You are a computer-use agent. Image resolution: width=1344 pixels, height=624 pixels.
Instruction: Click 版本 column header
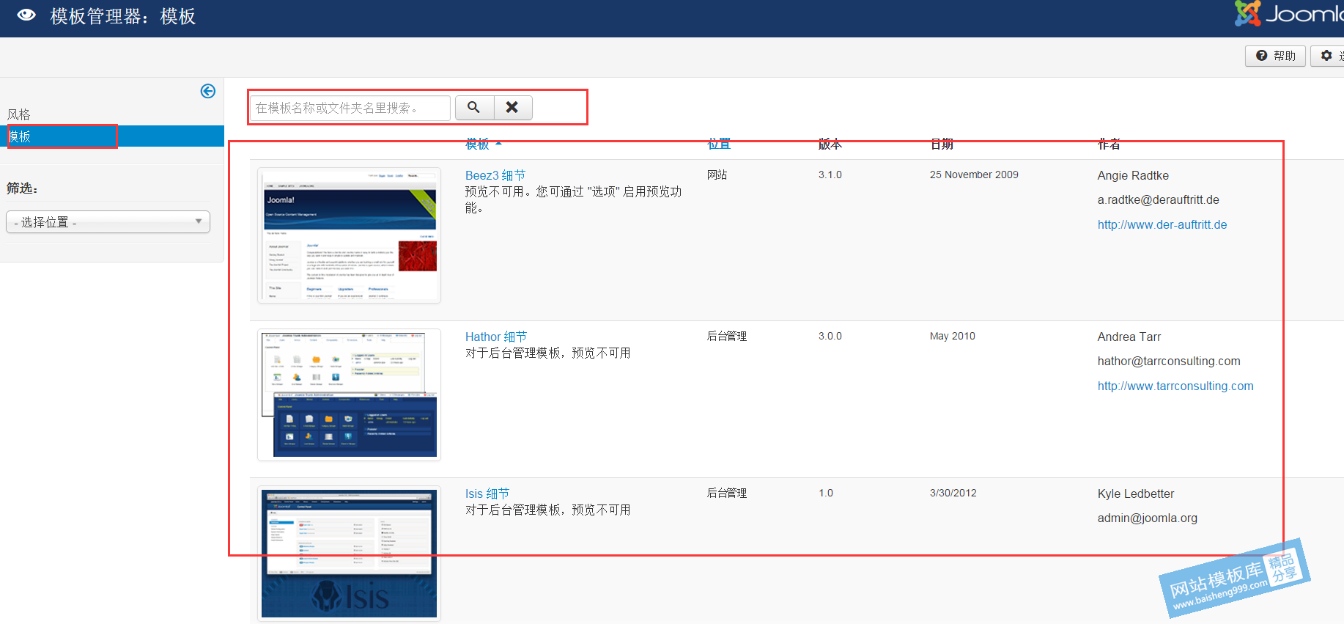tap(830, 144)
